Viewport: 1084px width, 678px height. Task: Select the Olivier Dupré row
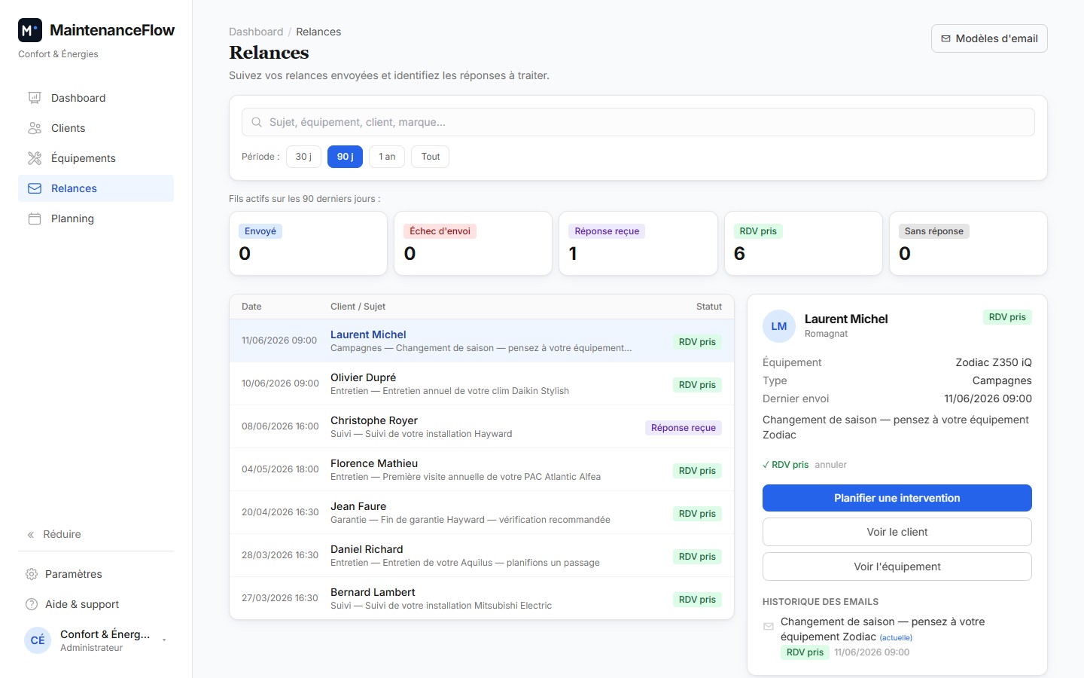(x=482, y=383)
